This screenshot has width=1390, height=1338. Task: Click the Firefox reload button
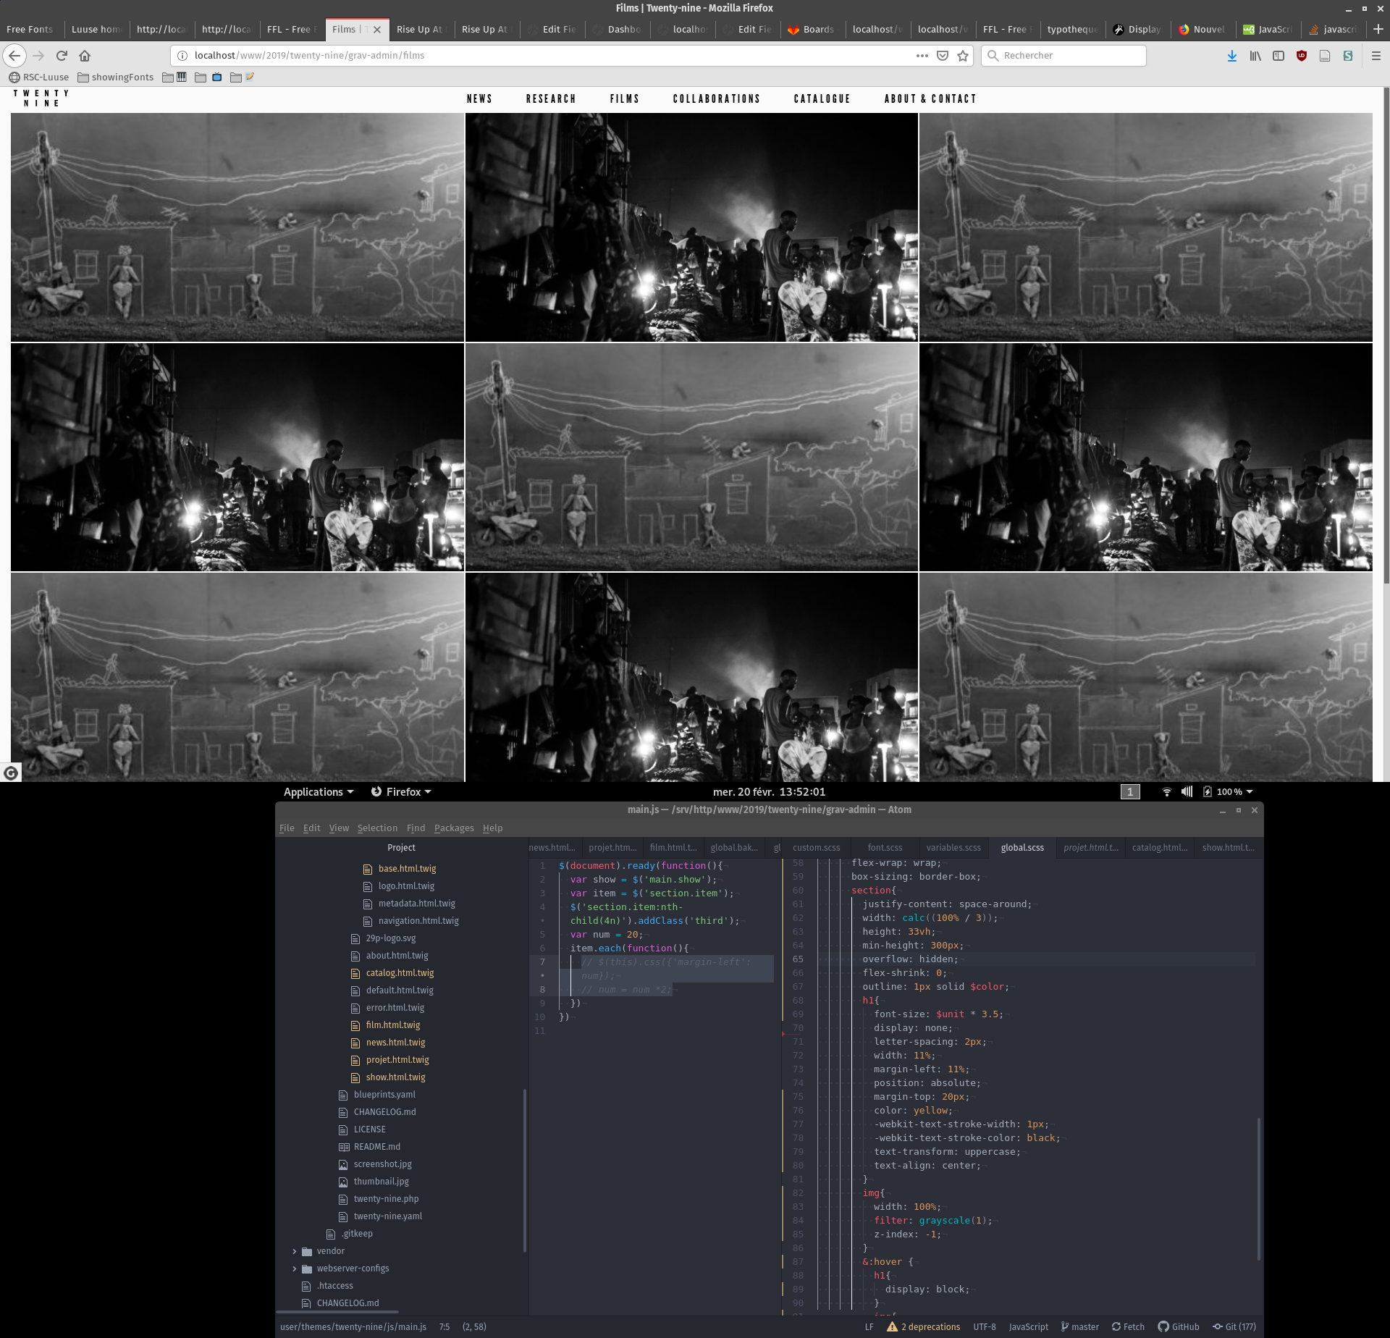coord(62,56)
